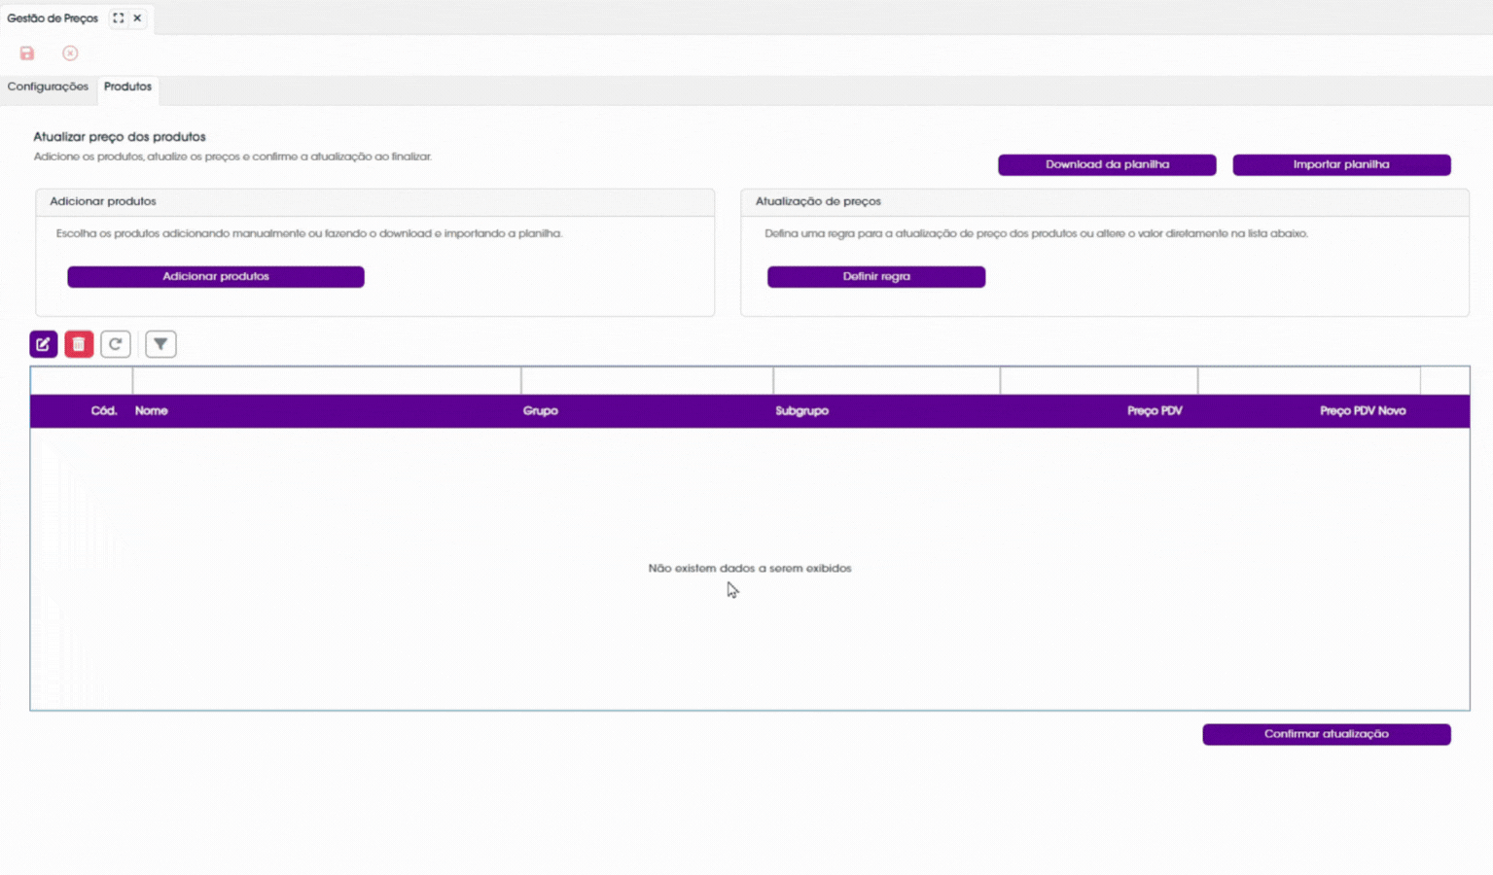This screenshot has height=875, width=1493.
Task: Focus the filter field above Nome
Action: tap(327, 381)
